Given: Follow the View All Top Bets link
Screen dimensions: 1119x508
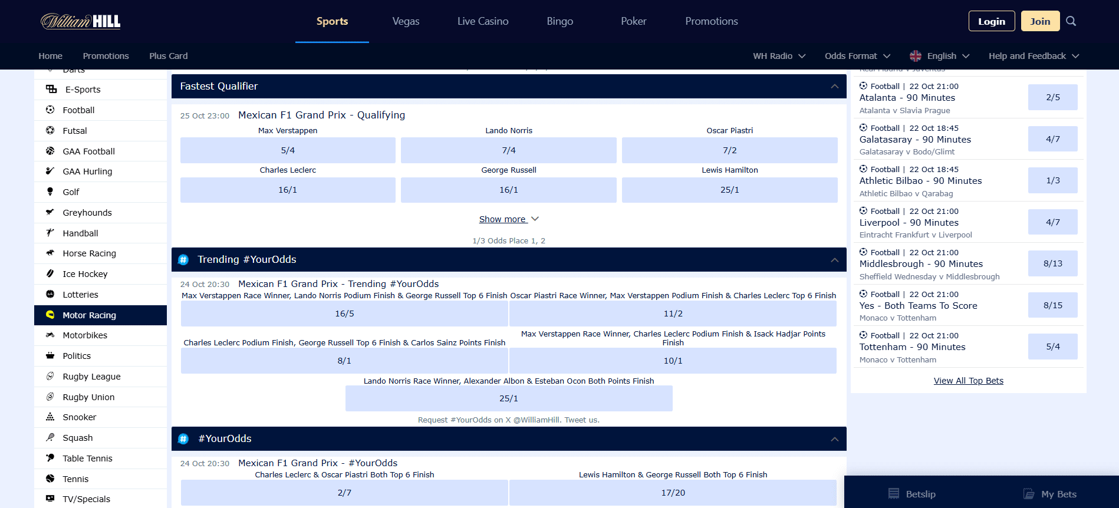Looking at the screenshot, I should point(968,381).
